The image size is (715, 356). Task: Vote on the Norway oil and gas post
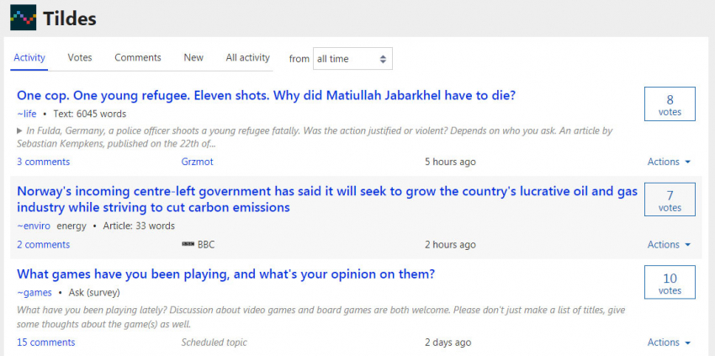click(x=670, y=201)
